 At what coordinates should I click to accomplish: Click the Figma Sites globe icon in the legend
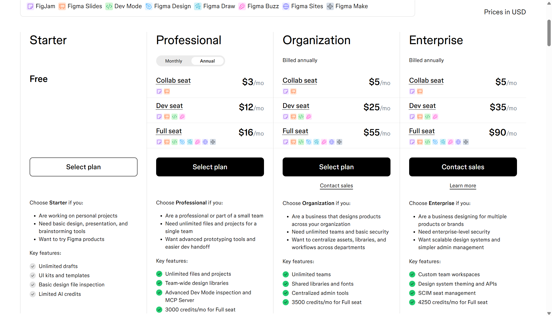pyautogui.click(x=286, y=6)
